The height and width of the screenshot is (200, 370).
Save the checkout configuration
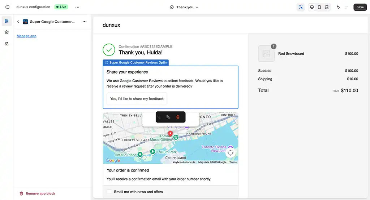coord(360,7)
